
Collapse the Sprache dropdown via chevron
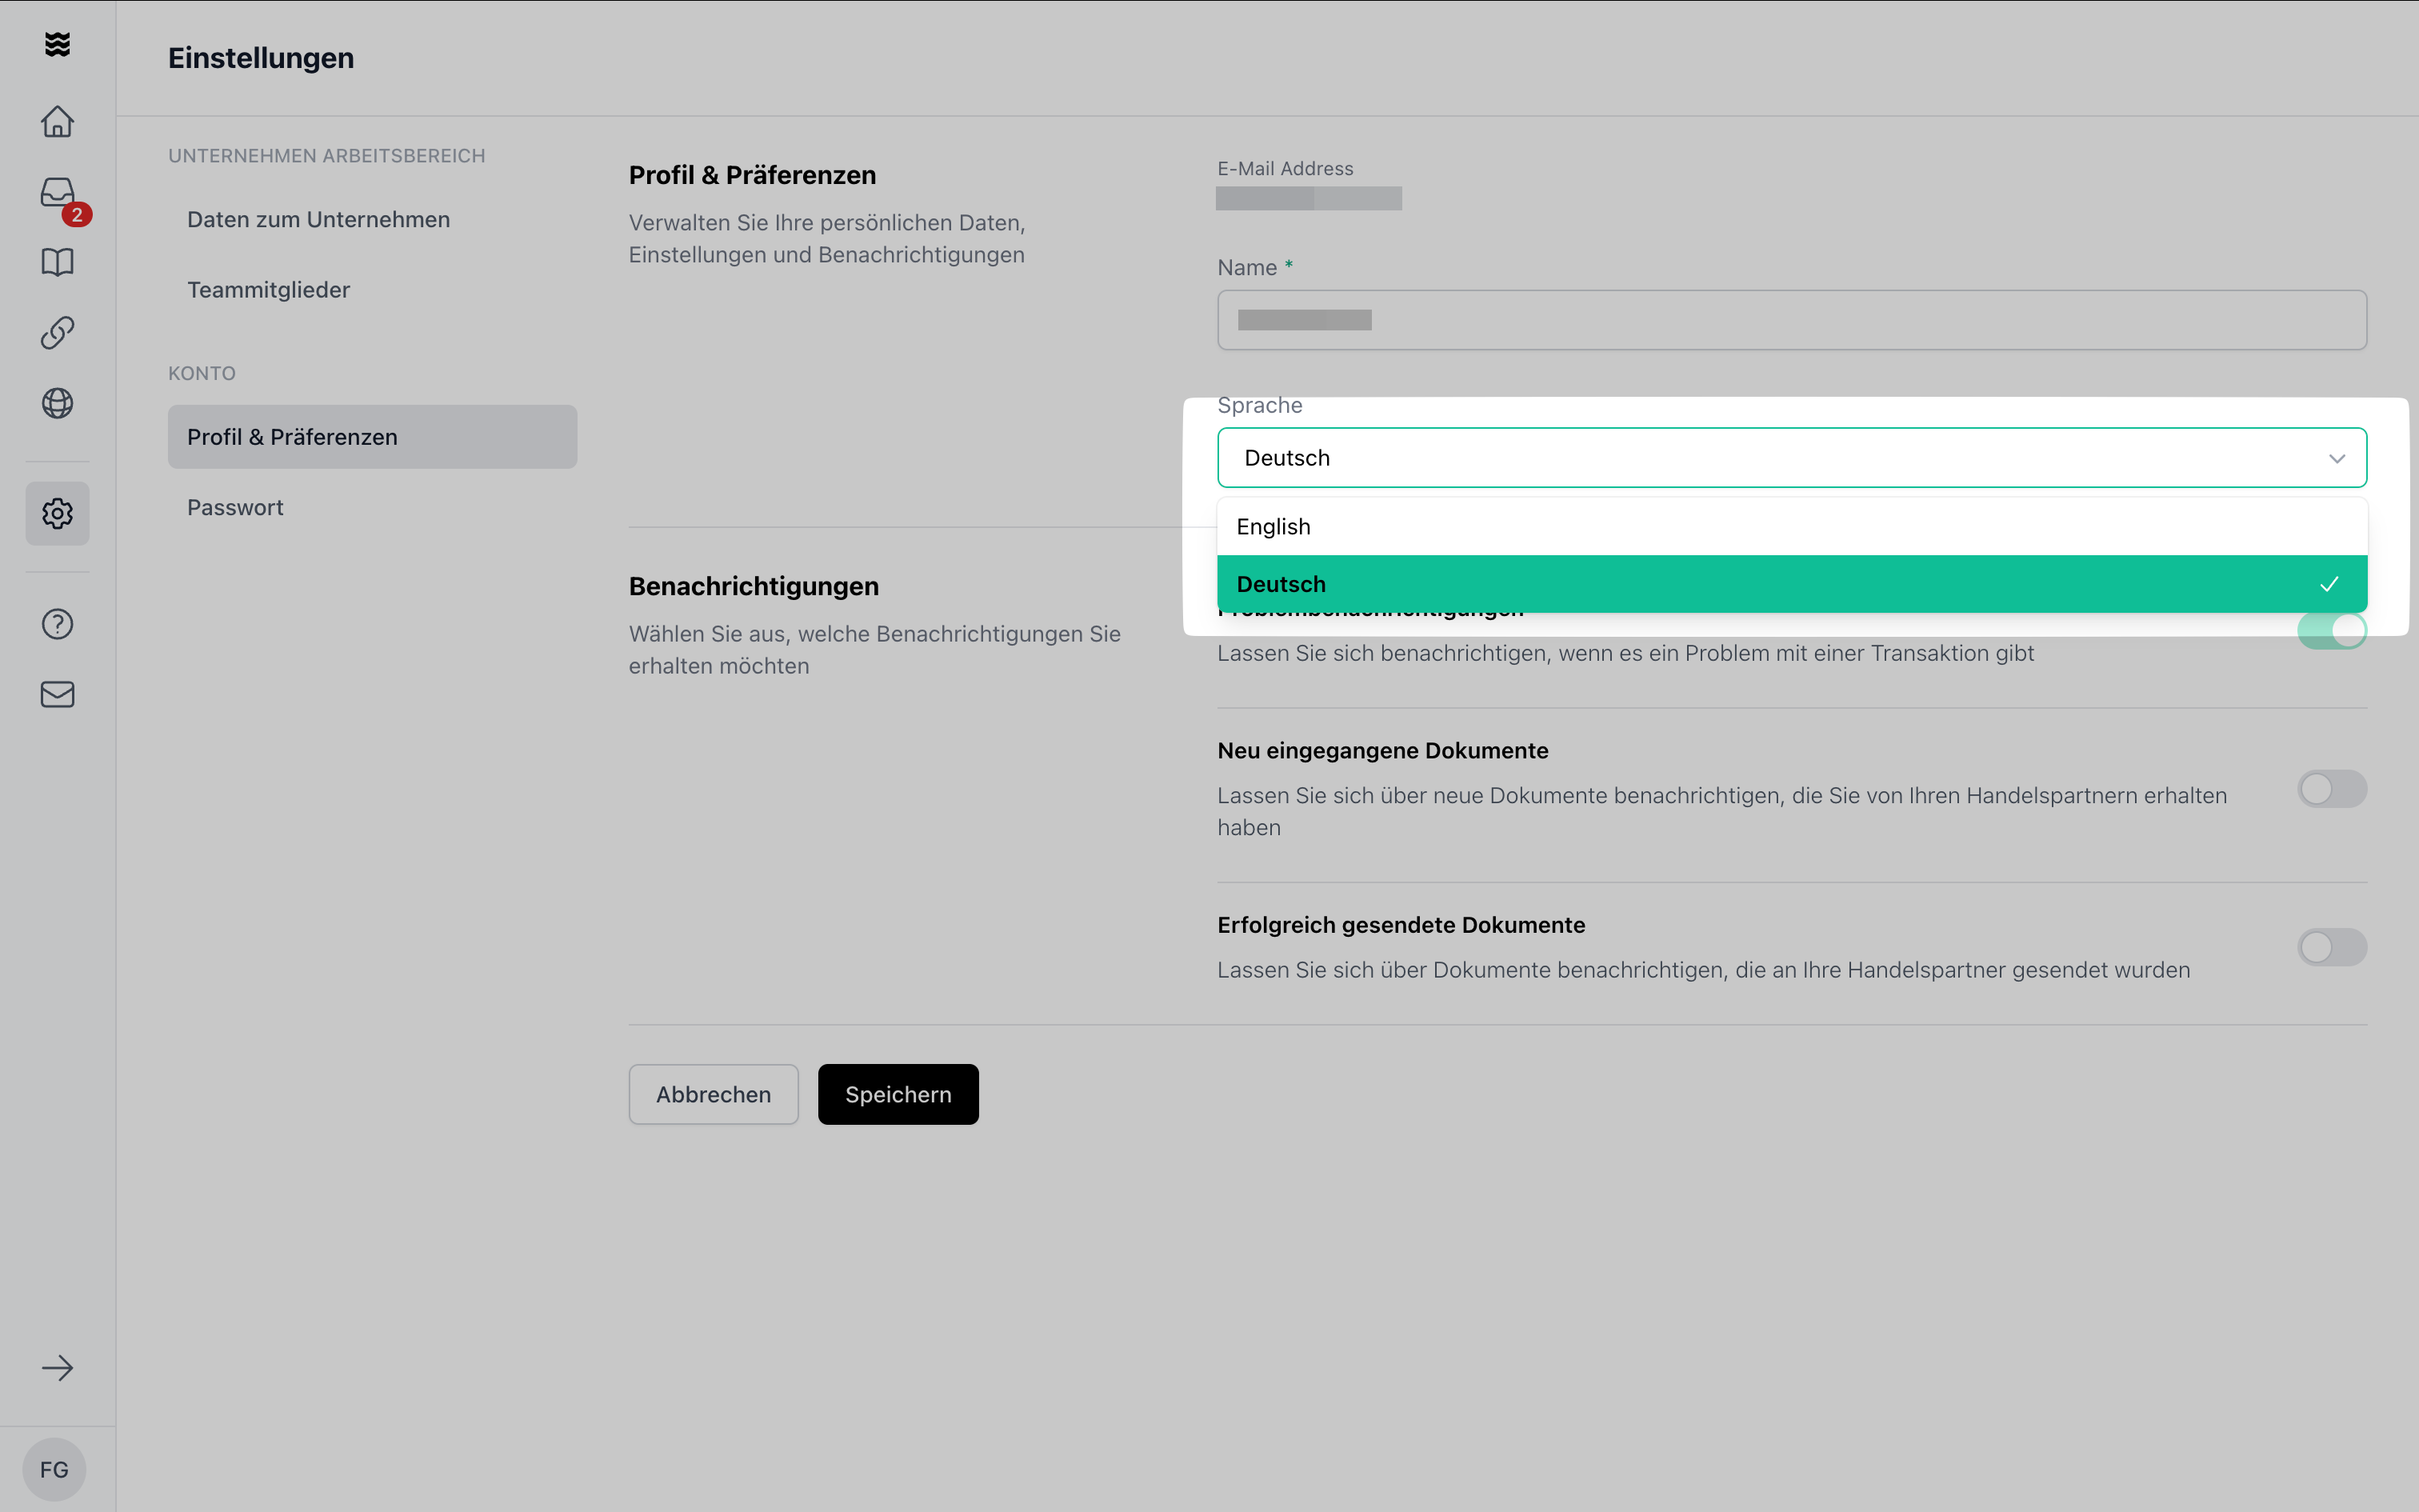(x=2336, y=458)
